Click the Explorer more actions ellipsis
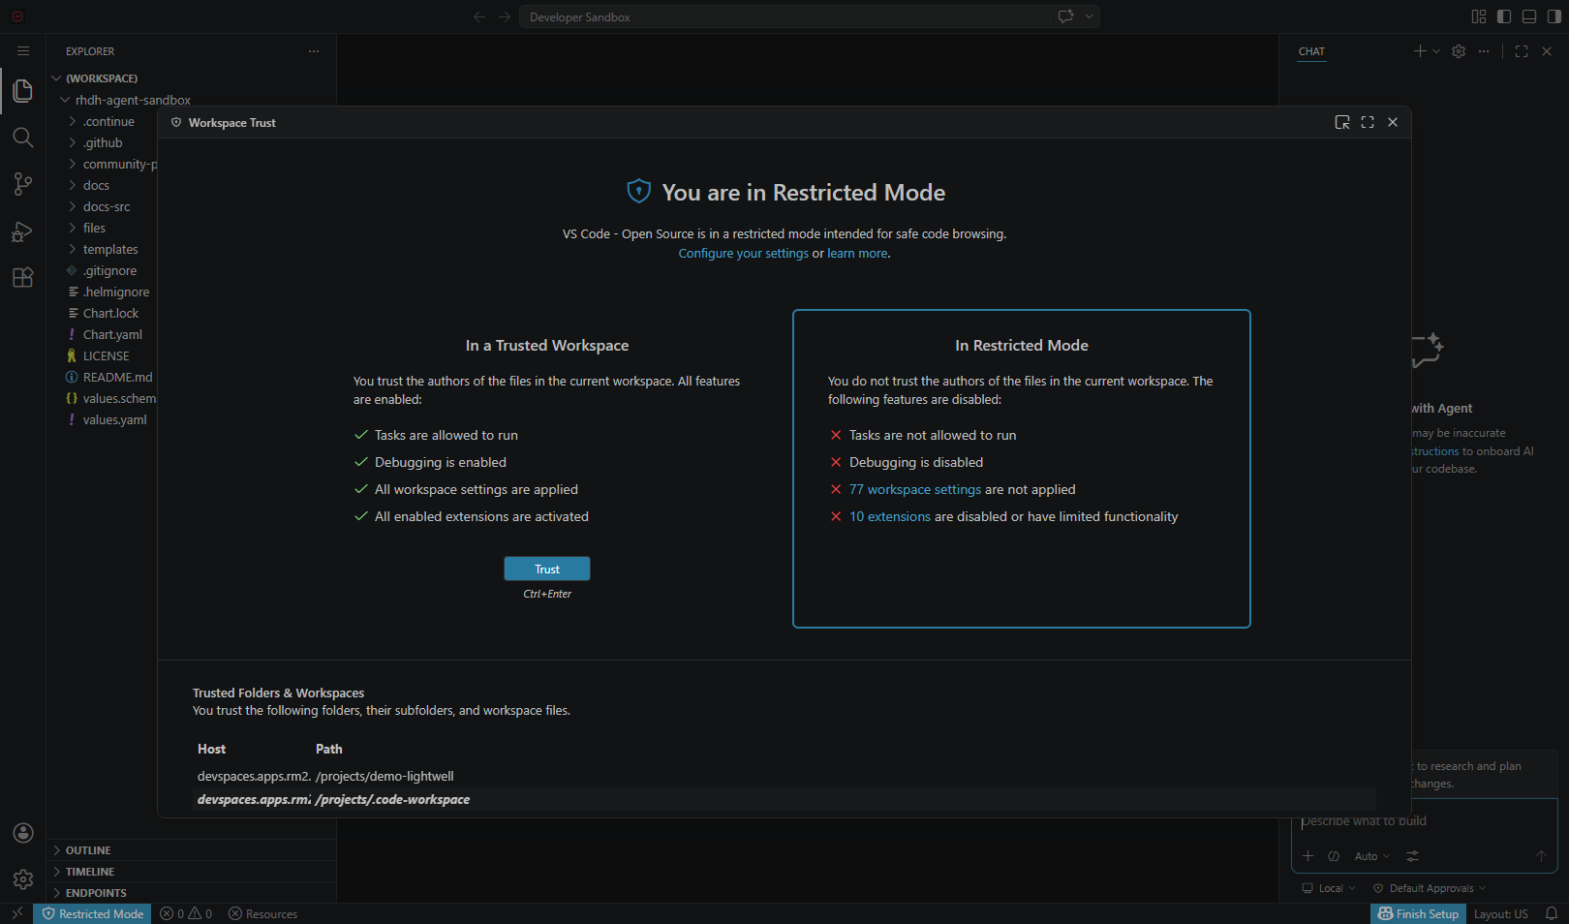Viewport: 1569px width, 924px height. (x=314, y=51)
